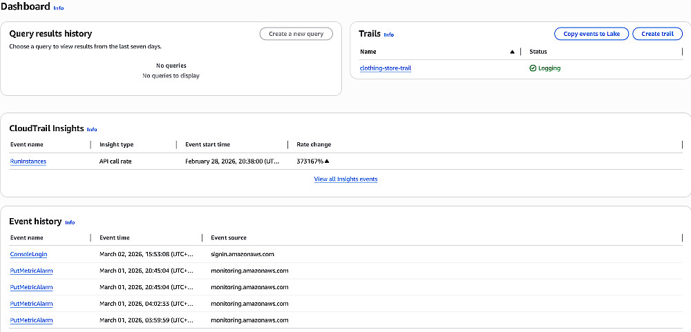
Task: Sort trails by the Name column arrow
Action: point(512,52)
